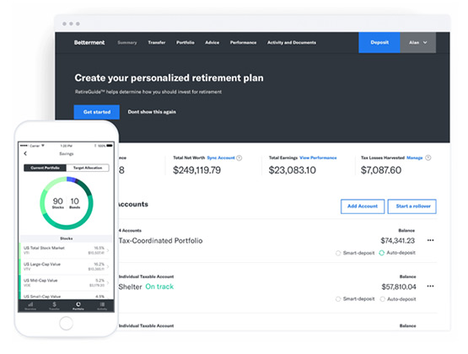Screen dimensions: 468x354
Task: Open Overview tab icon in phone app
Action: pos(30,306)
